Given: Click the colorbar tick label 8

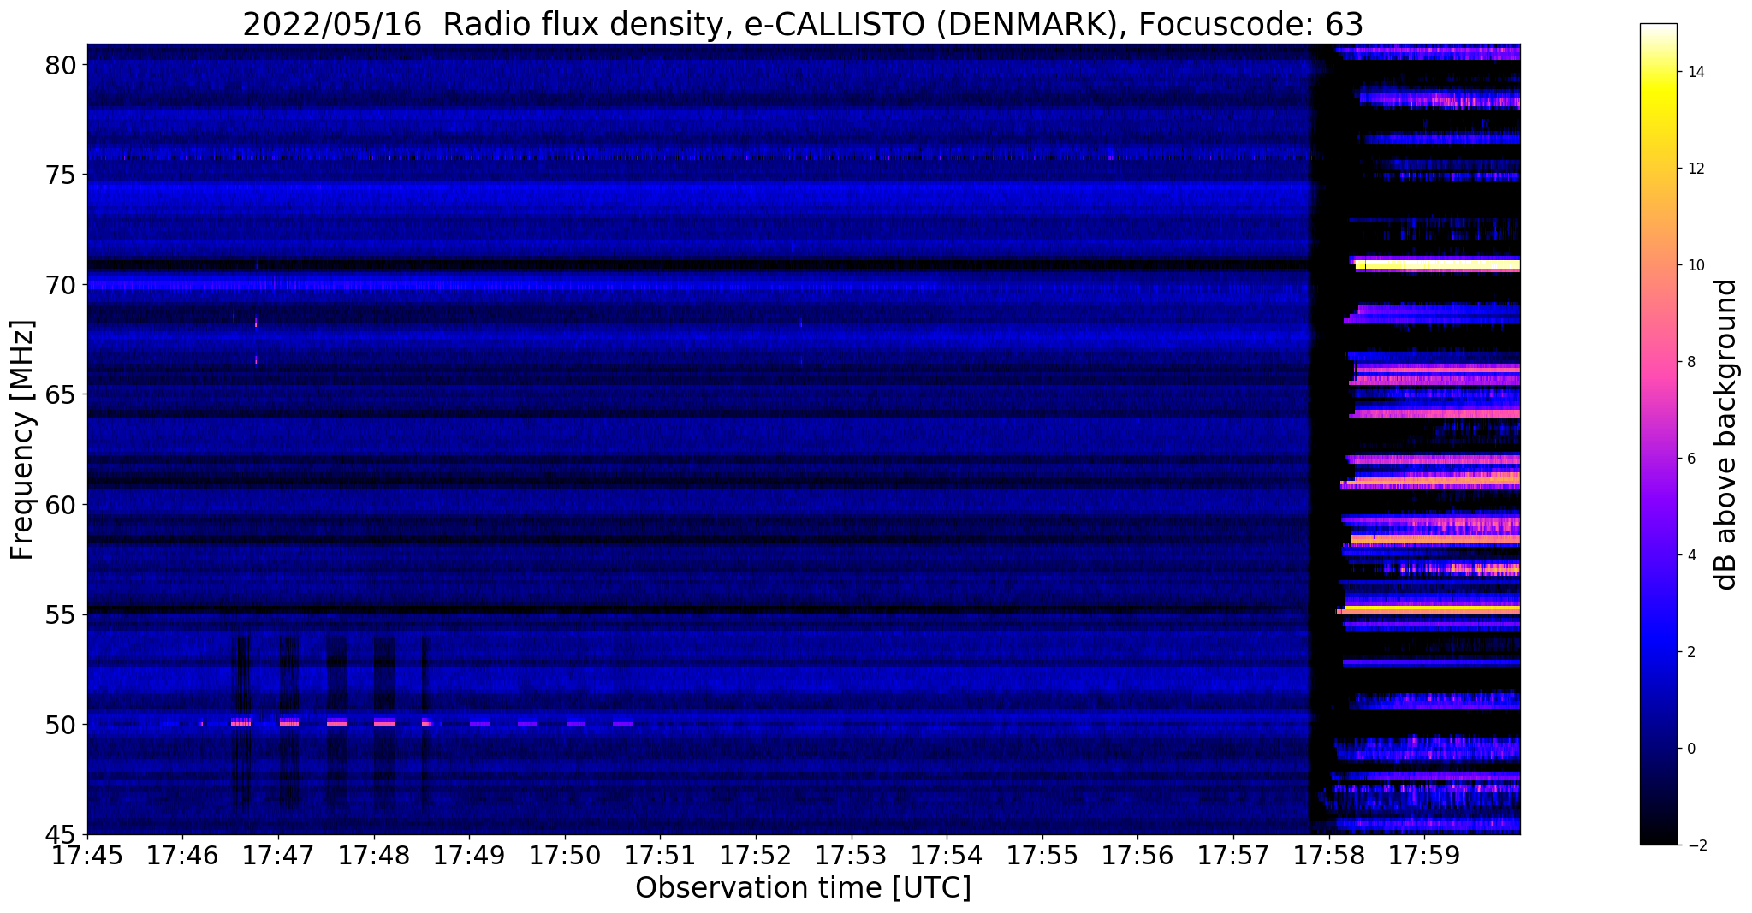Looking at the screenshot, I should (1691, 362).
